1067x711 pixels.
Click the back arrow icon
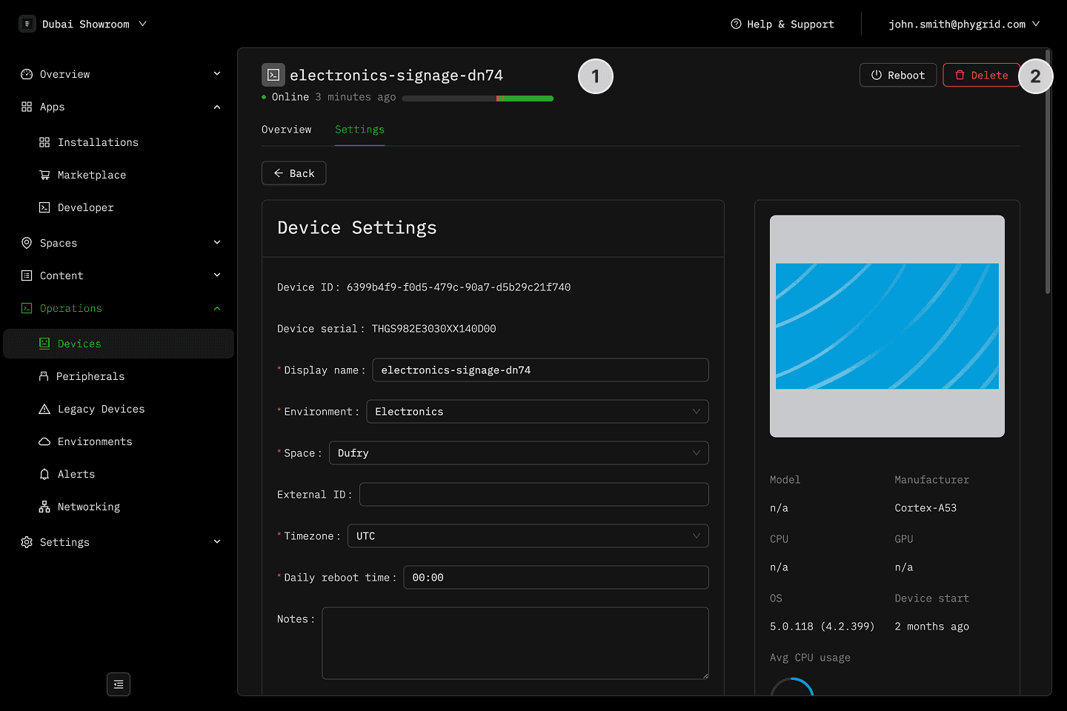[279, 173]
